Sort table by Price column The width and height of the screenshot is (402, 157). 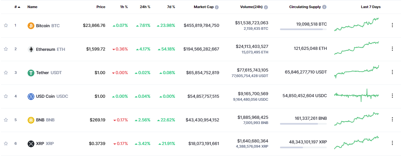(x=101, y=7)
